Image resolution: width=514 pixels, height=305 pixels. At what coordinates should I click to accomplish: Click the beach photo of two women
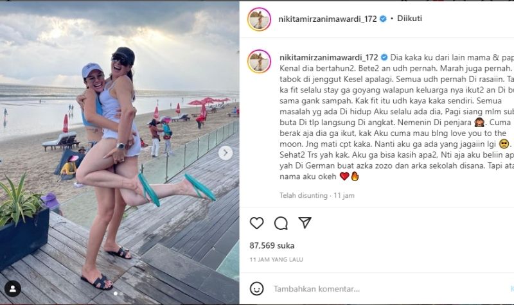120,153
